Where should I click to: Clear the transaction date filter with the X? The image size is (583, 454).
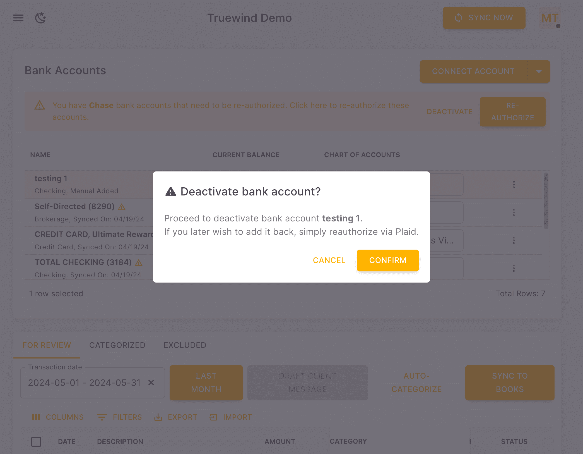[151, 383]
